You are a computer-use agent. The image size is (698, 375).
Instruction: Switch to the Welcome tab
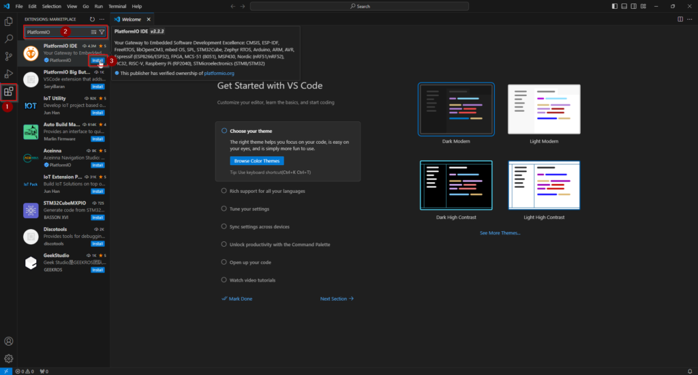(x=132, y=19)
